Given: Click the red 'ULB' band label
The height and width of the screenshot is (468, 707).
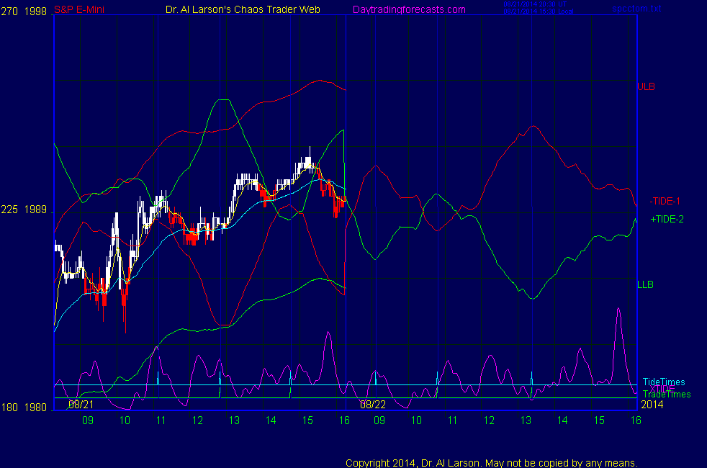Looking at the screenshot, I should point(646,86).
